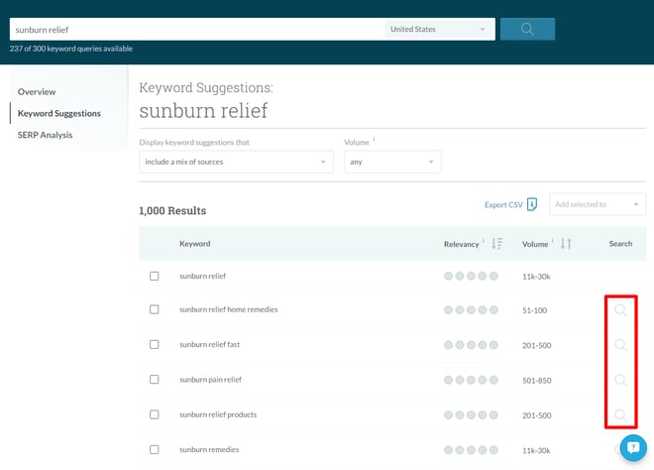654x470 pixels.
Task: Click the sunburn remedies keyword
Action: pyautogui.click(x=209, y=449)
